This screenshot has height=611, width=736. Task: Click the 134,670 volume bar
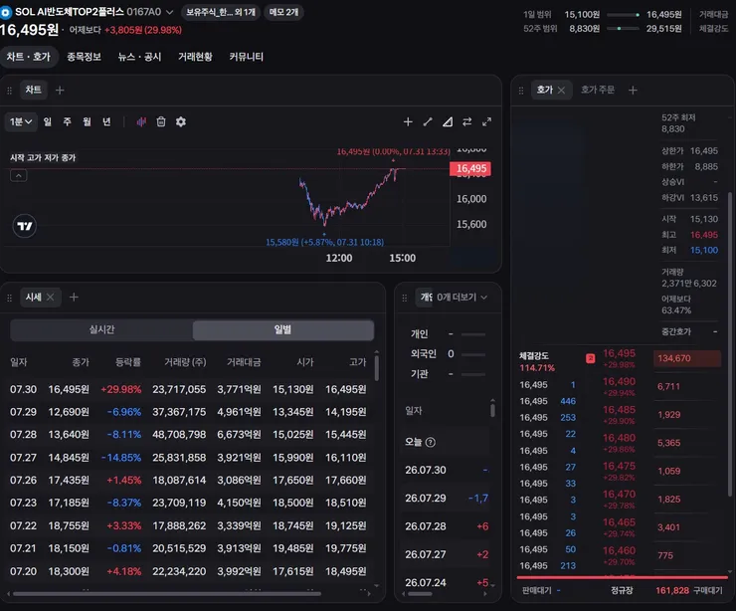686,358
